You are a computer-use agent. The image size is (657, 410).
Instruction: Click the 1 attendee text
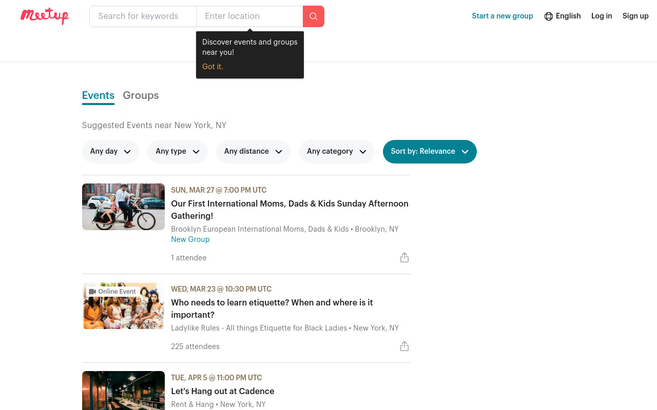coord(189,258)
